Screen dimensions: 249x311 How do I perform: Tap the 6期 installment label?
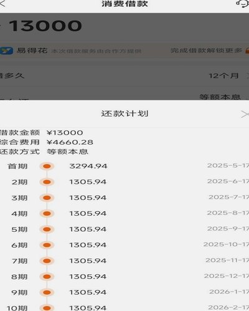click(19, 246)
